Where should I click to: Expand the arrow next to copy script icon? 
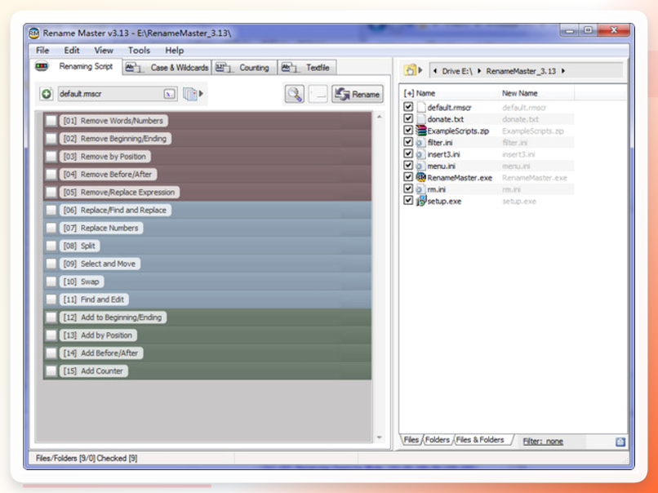202,94
